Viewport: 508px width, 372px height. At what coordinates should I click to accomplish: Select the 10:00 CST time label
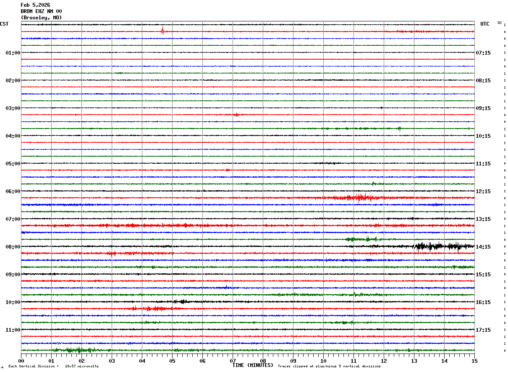click(x=13, y=302)
